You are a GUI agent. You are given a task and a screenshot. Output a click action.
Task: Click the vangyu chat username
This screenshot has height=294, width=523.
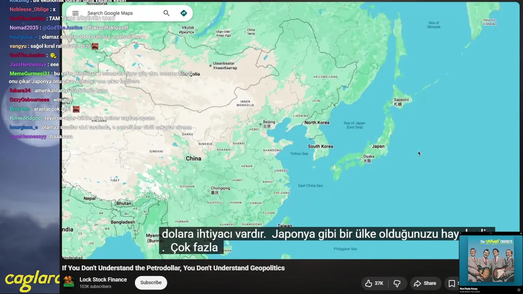click(x=18, y=46)
